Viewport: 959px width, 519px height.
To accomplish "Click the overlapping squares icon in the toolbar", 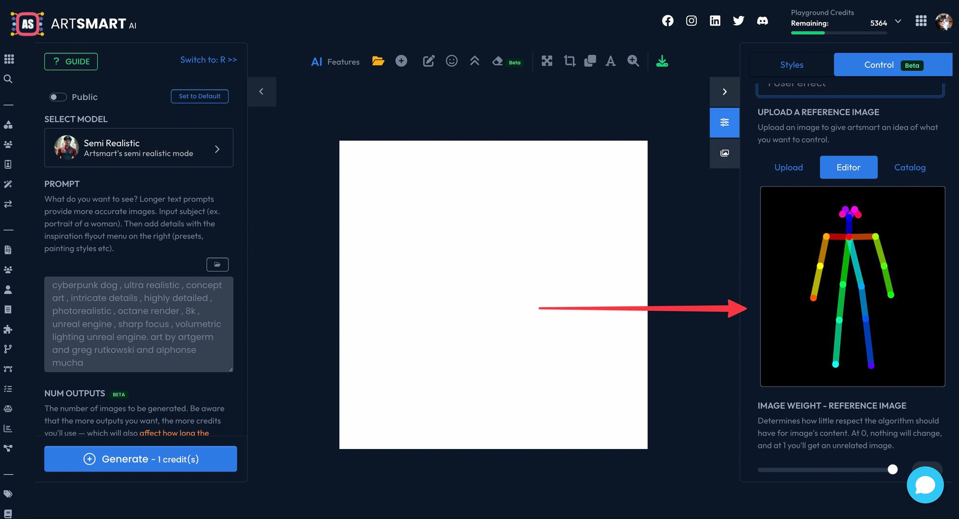I will (590, 61).
